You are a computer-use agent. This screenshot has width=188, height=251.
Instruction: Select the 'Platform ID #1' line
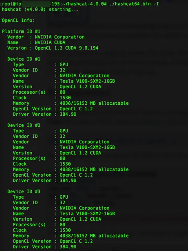tap(21, 31)
